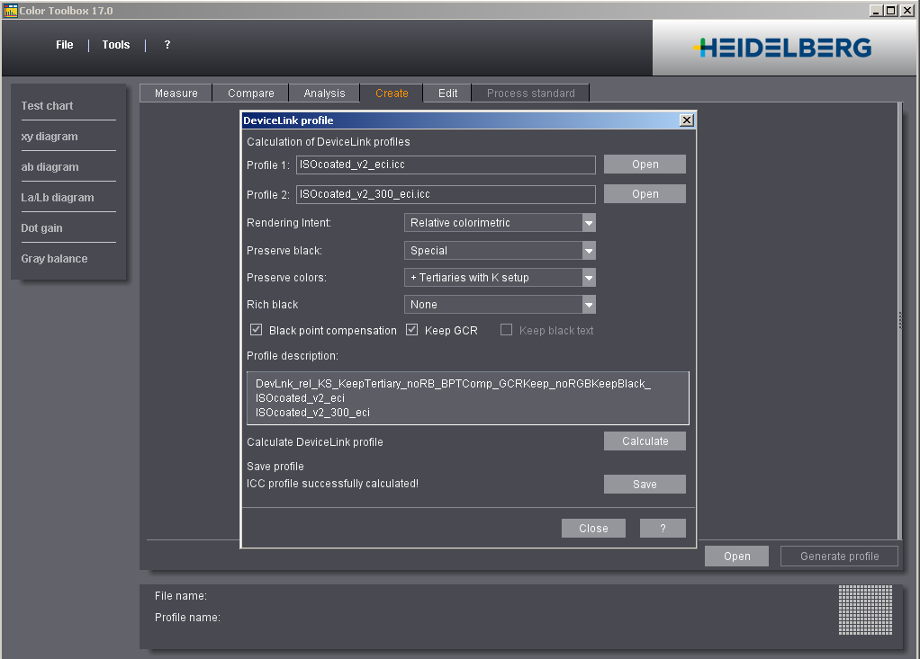This screenshot has height=659, width=920.
Task: Open xy diagram in sidebar
Action: (x=50, y=137)
